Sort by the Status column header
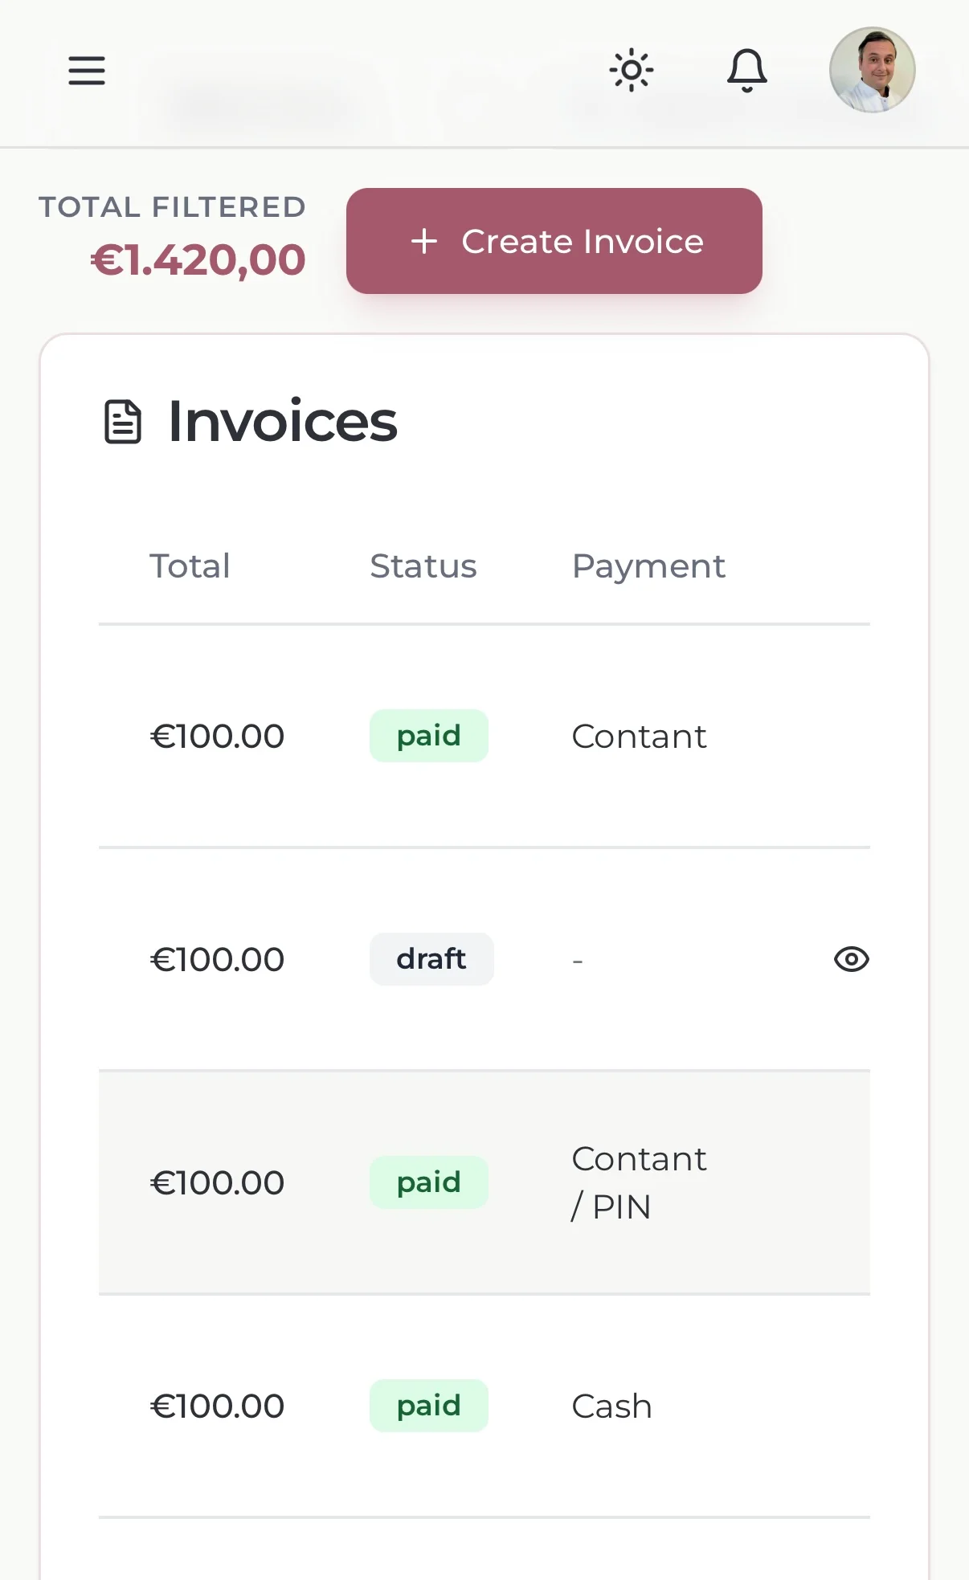Screen dimensions: 969x1580 tap(423, 566)
